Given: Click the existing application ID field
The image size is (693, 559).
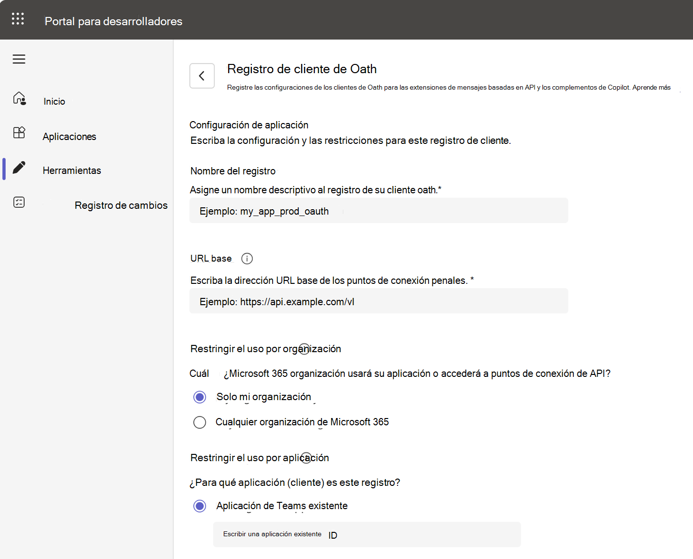Looking at the screenshot, I should pos(367,534).
